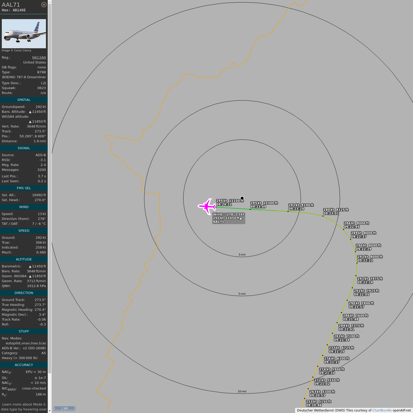Open the ChartBundle attribution link

[x=382, y=410]
